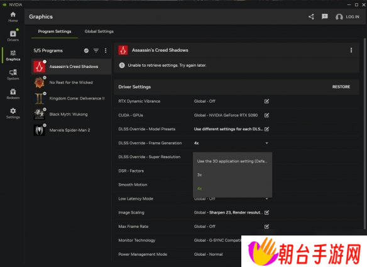Expand DLSS Frame Generation dropdown arrow

[x=266, y=143]
